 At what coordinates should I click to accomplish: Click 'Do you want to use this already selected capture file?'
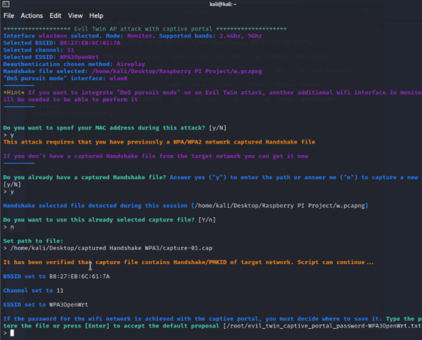point(99,220)
